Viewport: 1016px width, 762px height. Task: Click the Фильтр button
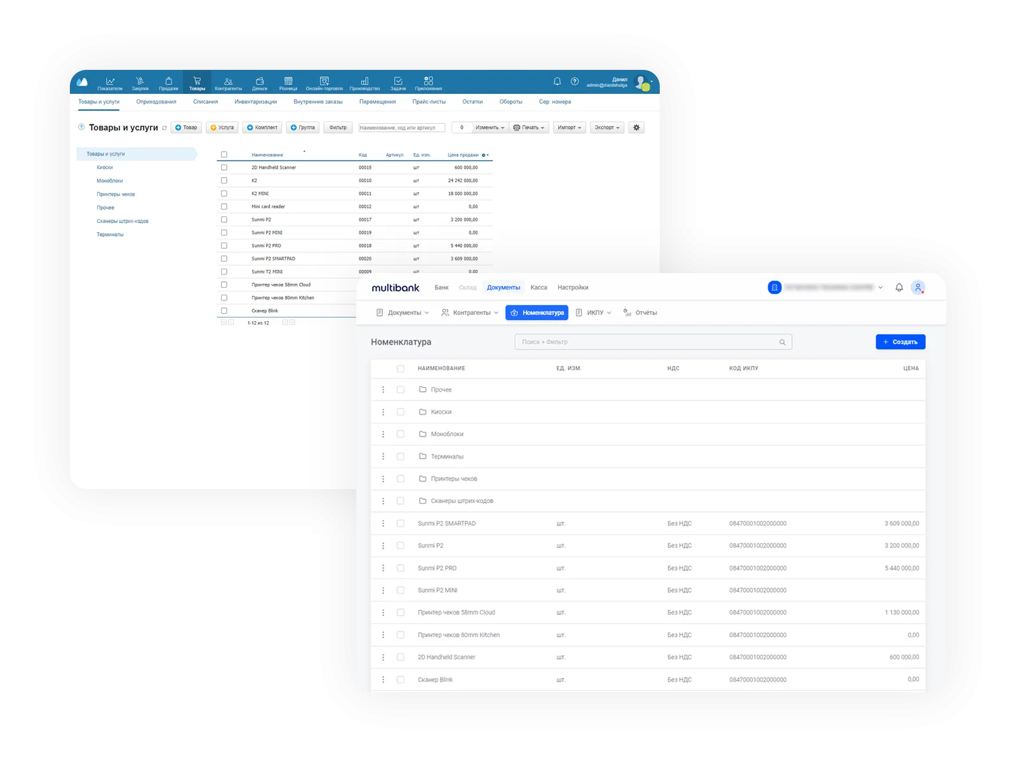tap(338, 128)
